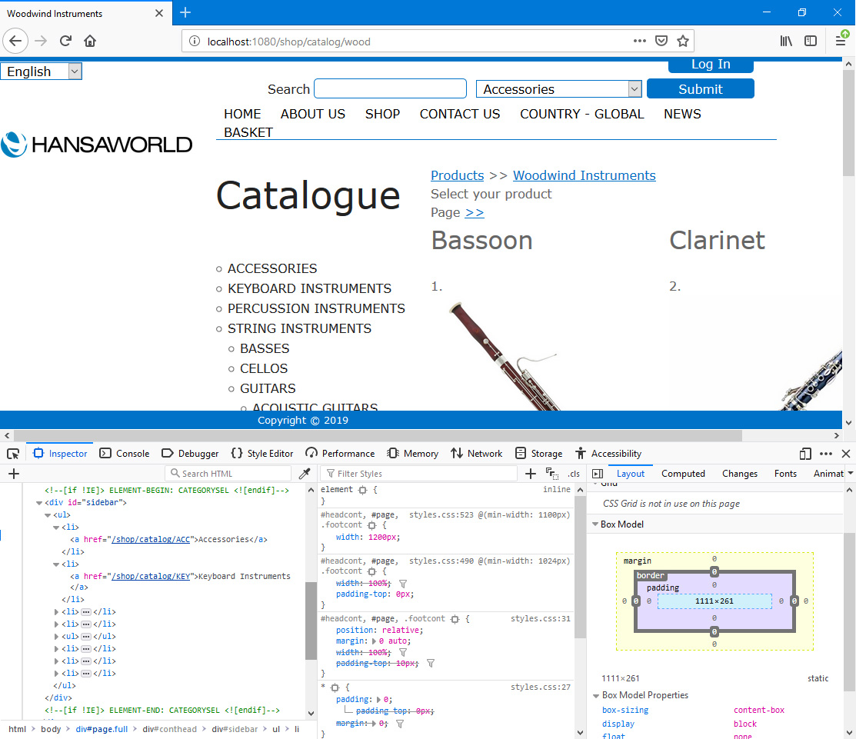Image resolution: width=856 pixels, height=739 pixels.
Task: Activate the element picker tool
Action: coord(13,454)
